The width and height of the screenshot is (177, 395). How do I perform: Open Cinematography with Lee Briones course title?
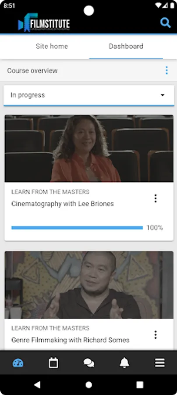63,204
